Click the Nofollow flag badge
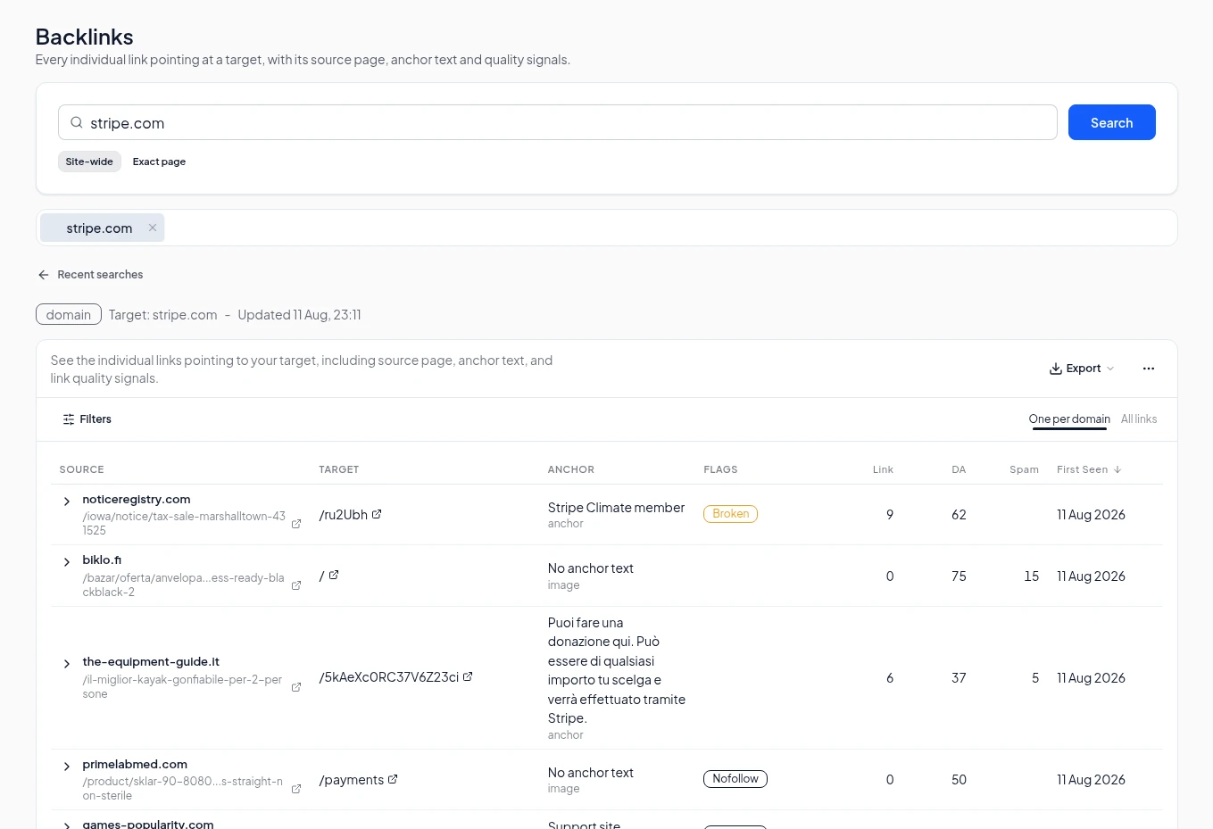1213x829 pixels. (x=735, y=779)
